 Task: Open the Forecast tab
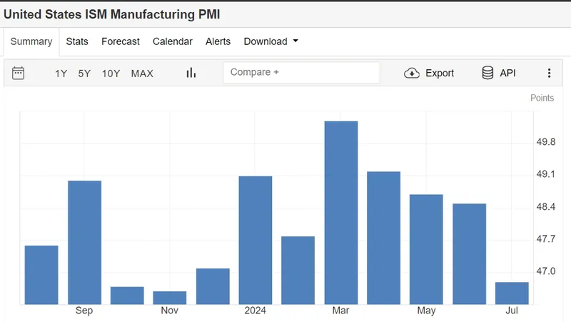[121, 41]
